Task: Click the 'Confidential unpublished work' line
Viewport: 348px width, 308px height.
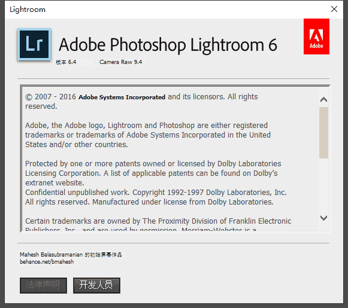Action: point(156,193)
